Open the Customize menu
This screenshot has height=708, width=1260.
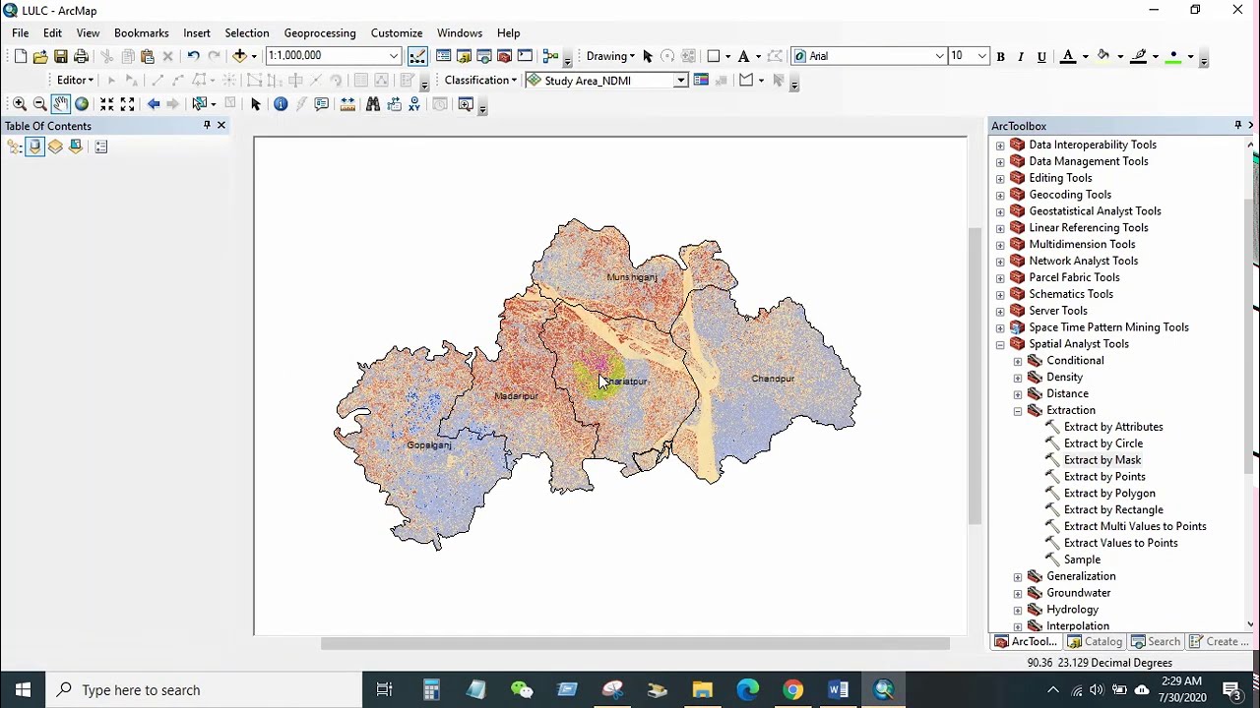click(397, 32)
